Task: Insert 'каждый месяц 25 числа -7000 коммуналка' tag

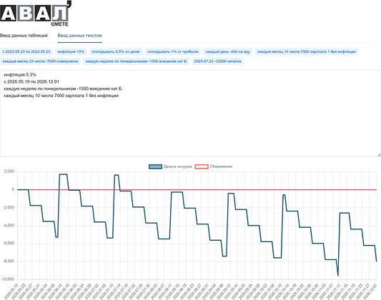Action: point(40,61)
